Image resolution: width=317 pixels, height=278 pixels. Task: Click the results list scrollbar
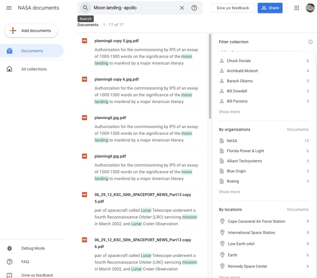[x=210, y=76]
